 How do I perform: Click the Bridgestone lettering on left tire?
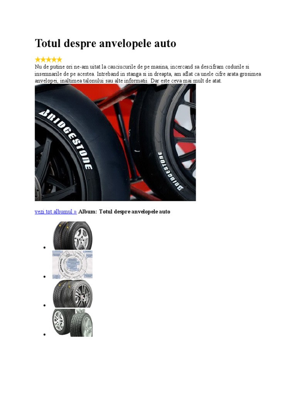[x=66, y=139]
